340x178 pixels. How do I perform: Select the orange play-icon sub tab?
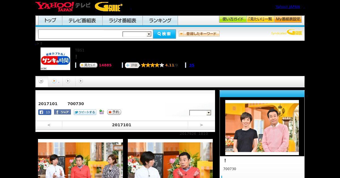55,81
